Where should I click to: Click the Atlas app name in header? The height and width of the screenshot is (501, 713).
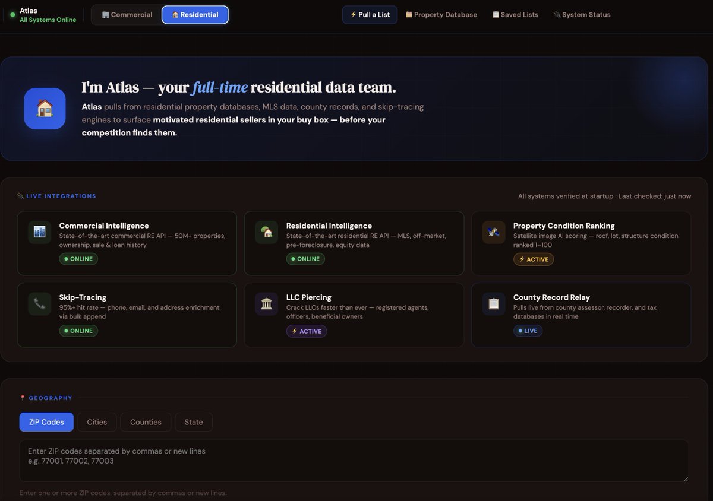[x=29, y=11]
